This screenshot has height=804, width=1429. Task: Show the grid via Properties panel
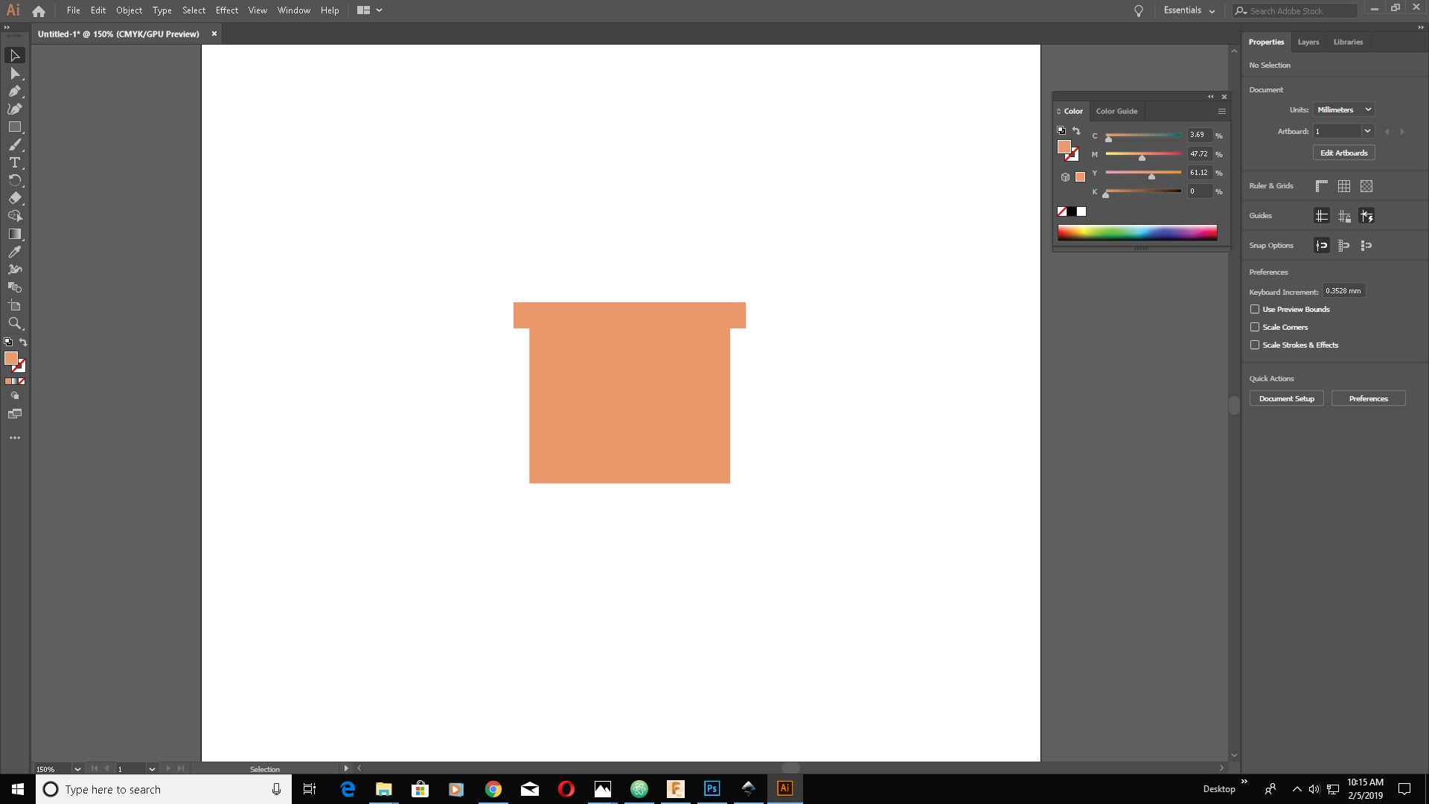(1343, 186)
